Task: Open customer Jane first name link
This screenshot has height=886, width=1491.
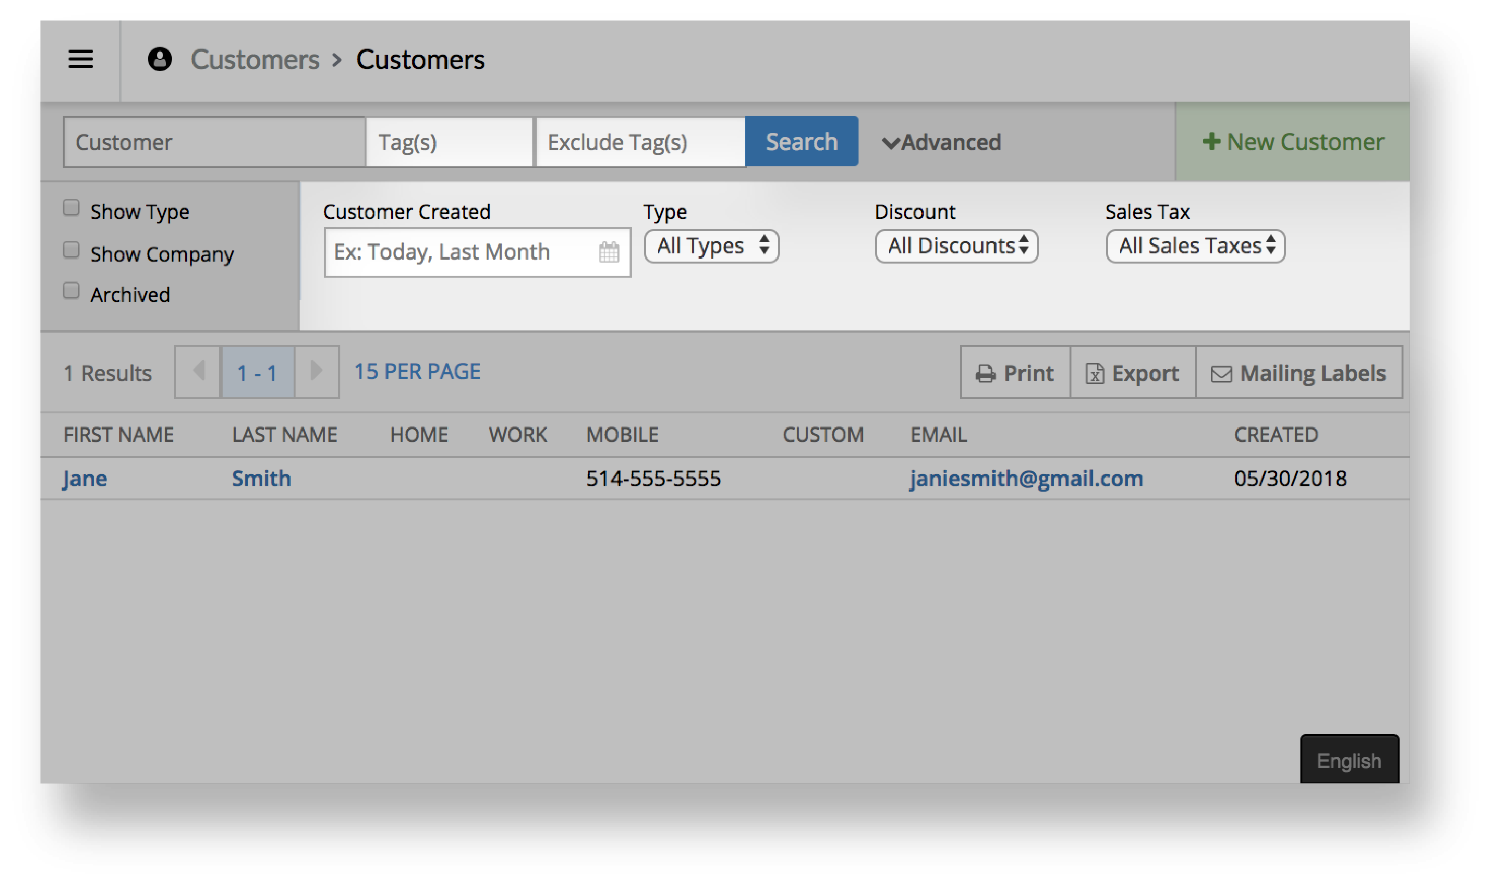Action: (x=85, y=479)
